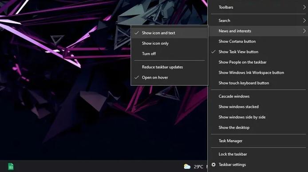
Task: Toggle Show People on the taskbar
Action: [258, 62]
